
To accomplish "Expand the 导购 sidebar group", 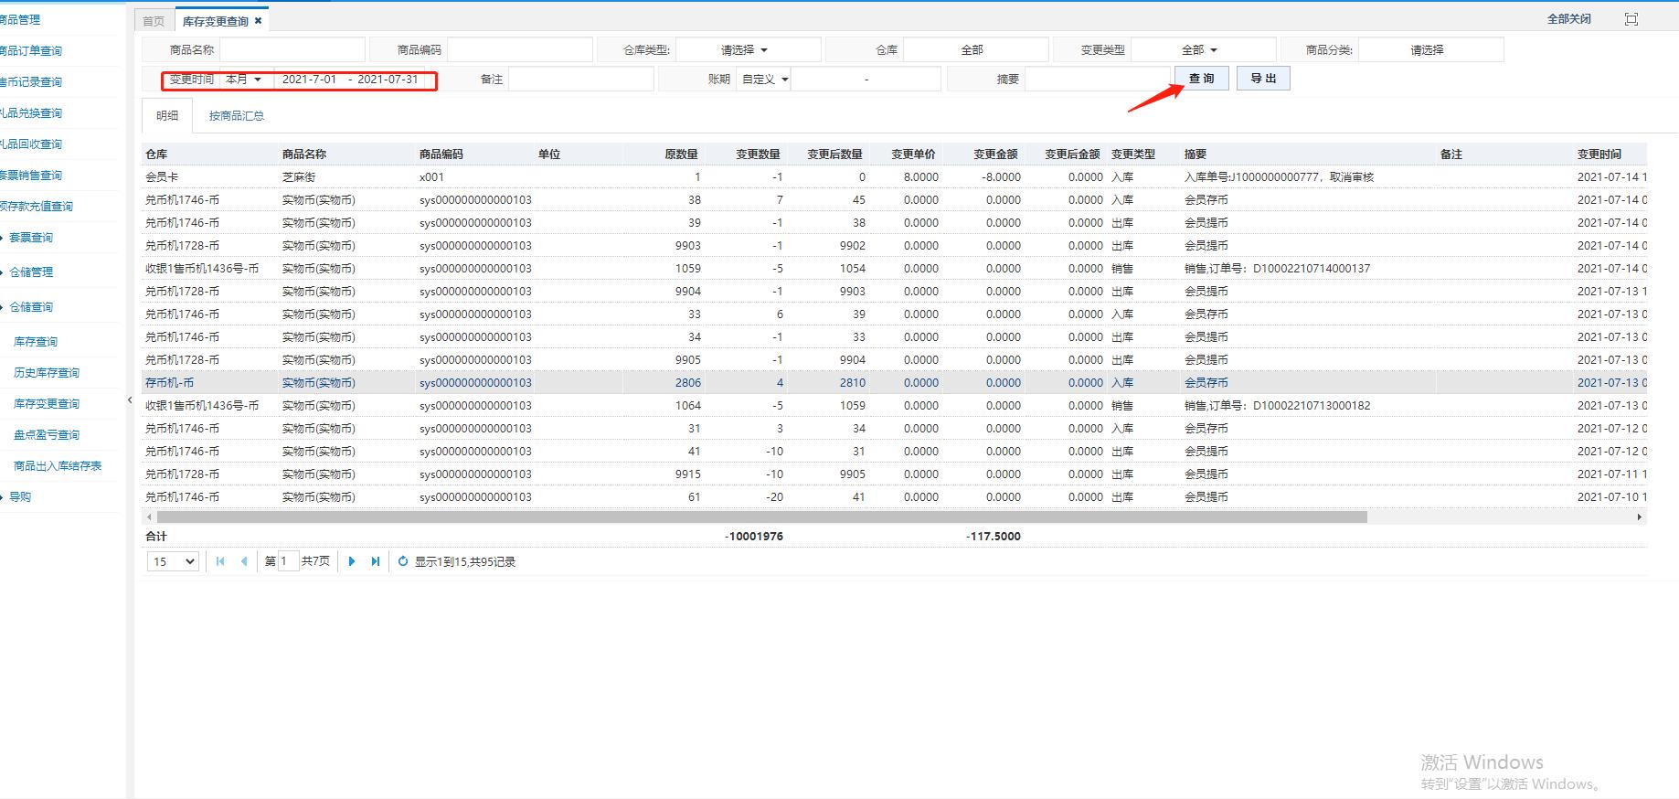I will 19,497.
